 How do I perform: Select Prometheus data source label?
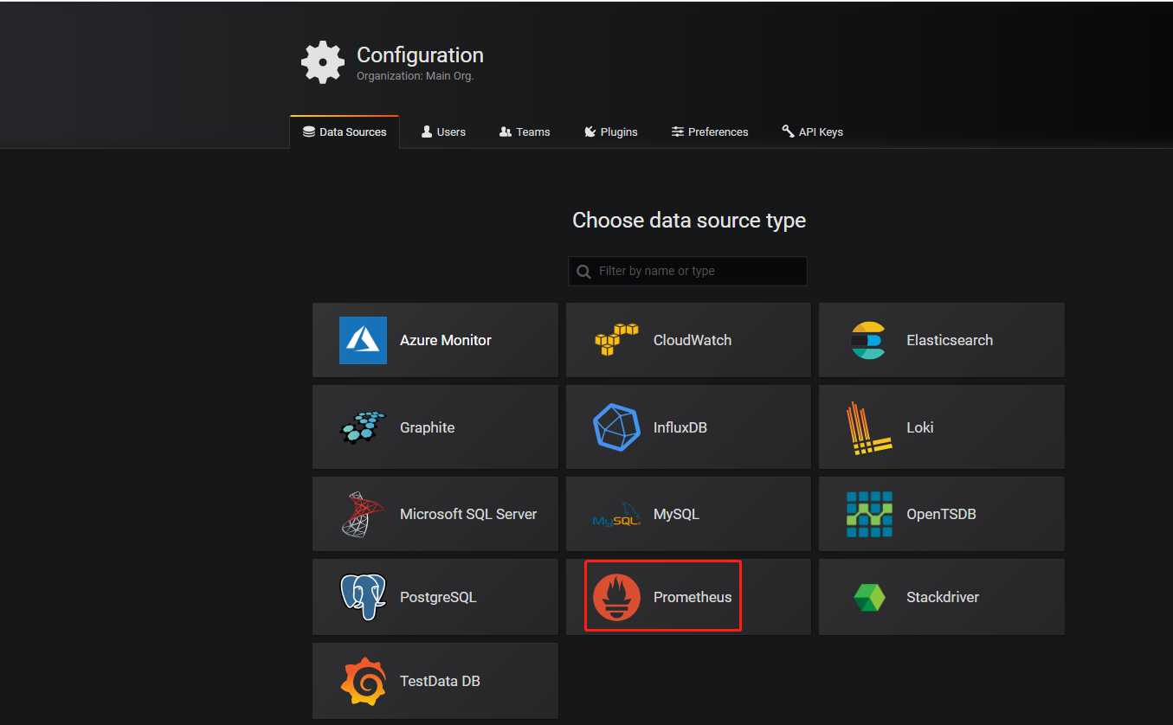pos(693,597)
